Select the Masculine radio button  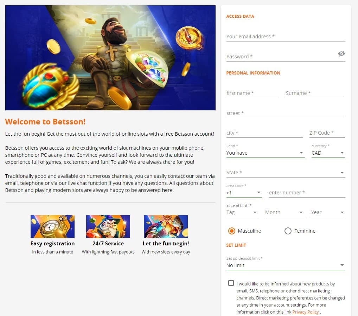(x=231, y=231)
